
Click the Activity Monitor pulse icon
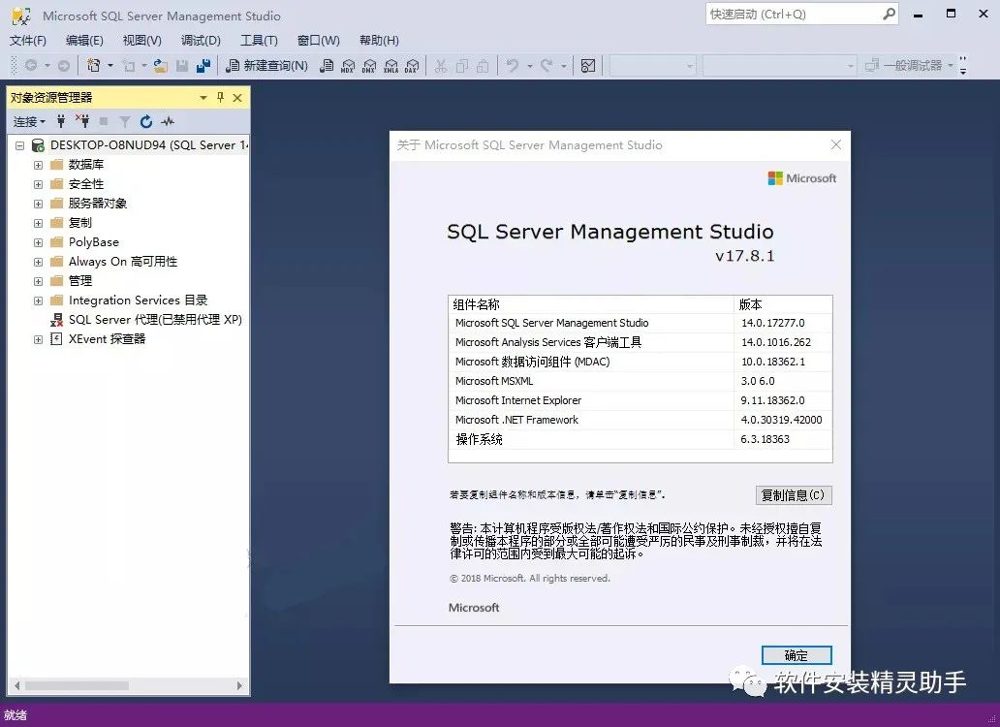coord(168,121)
